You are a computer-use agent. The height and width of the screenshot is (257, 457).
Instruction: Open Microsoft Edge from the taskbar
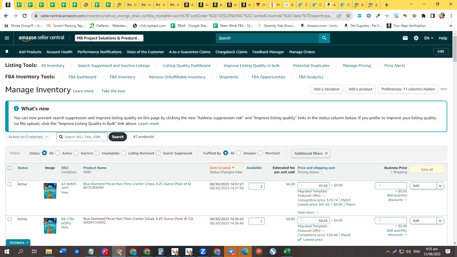tap(245, 252)
